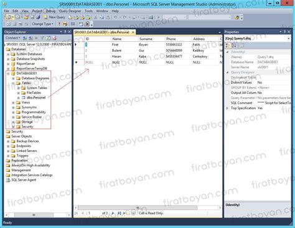Click Move Next record arrow in grid navigator
Screen dimensions: 295x228
point(113,213)
